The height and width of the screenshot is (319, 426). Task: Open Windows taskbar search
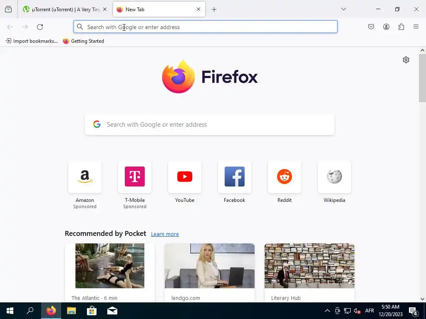point(30,311)
